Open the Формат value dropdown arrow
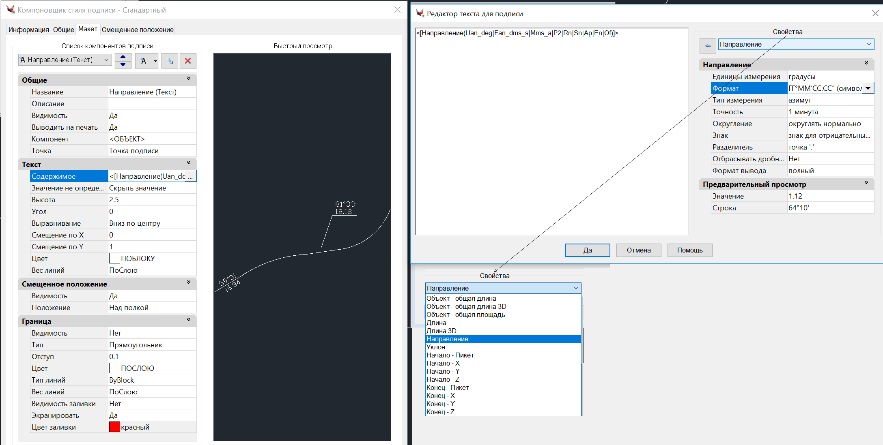The height and width of the screenshot is (445, 883). 868,88
